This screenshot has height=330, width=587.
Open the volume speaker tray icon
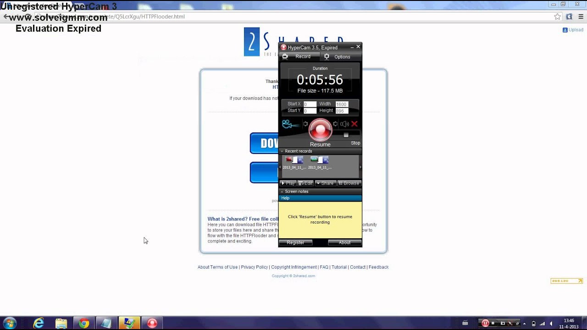[551, 323]
